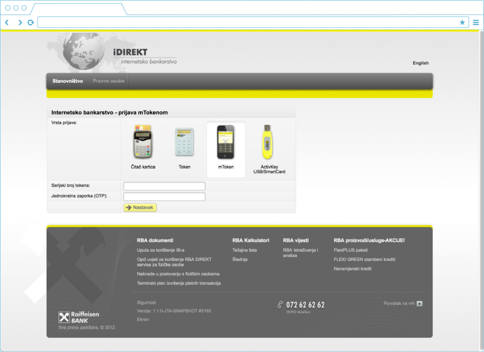Screen dimensions: 484x352
Task: Click the up-arrow icon beside Povratak na vrh
Action: 420,303
